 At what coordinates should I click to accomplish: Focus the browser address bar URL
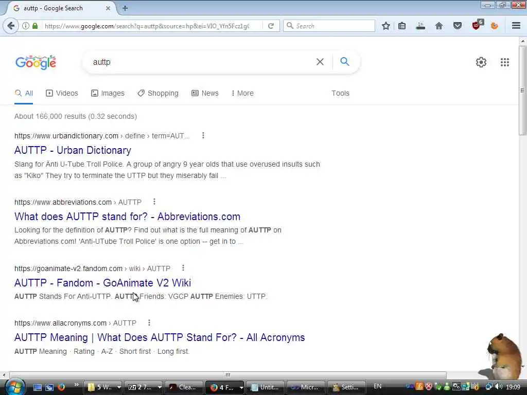pyautogui.click(x=147, y=26)
